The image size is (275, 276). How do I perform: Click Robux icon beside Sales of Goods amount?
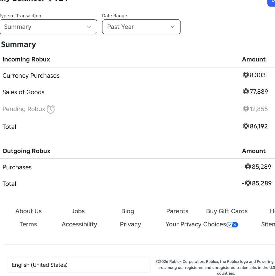click(x=246, y=91)
